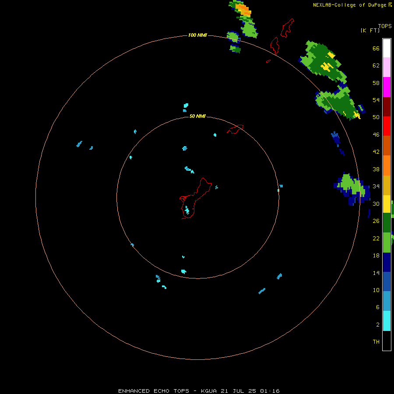Pick the dark green 30 kft legend swatch
394x394 pixels.
387,223
